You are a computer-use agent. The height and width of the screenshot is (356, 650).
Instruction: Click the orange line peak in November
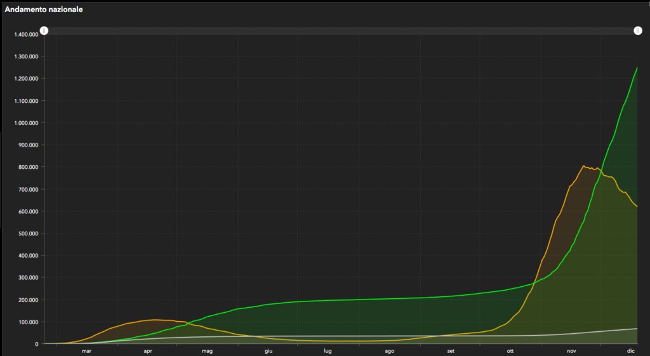point(583,166)
